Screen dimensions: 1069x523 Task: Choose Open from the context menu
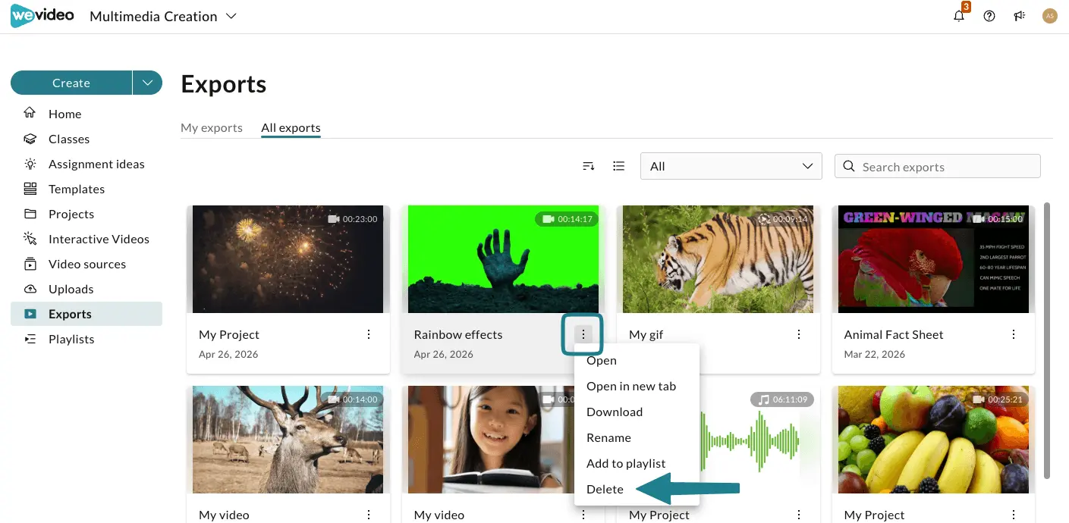(x=637, y=361)
